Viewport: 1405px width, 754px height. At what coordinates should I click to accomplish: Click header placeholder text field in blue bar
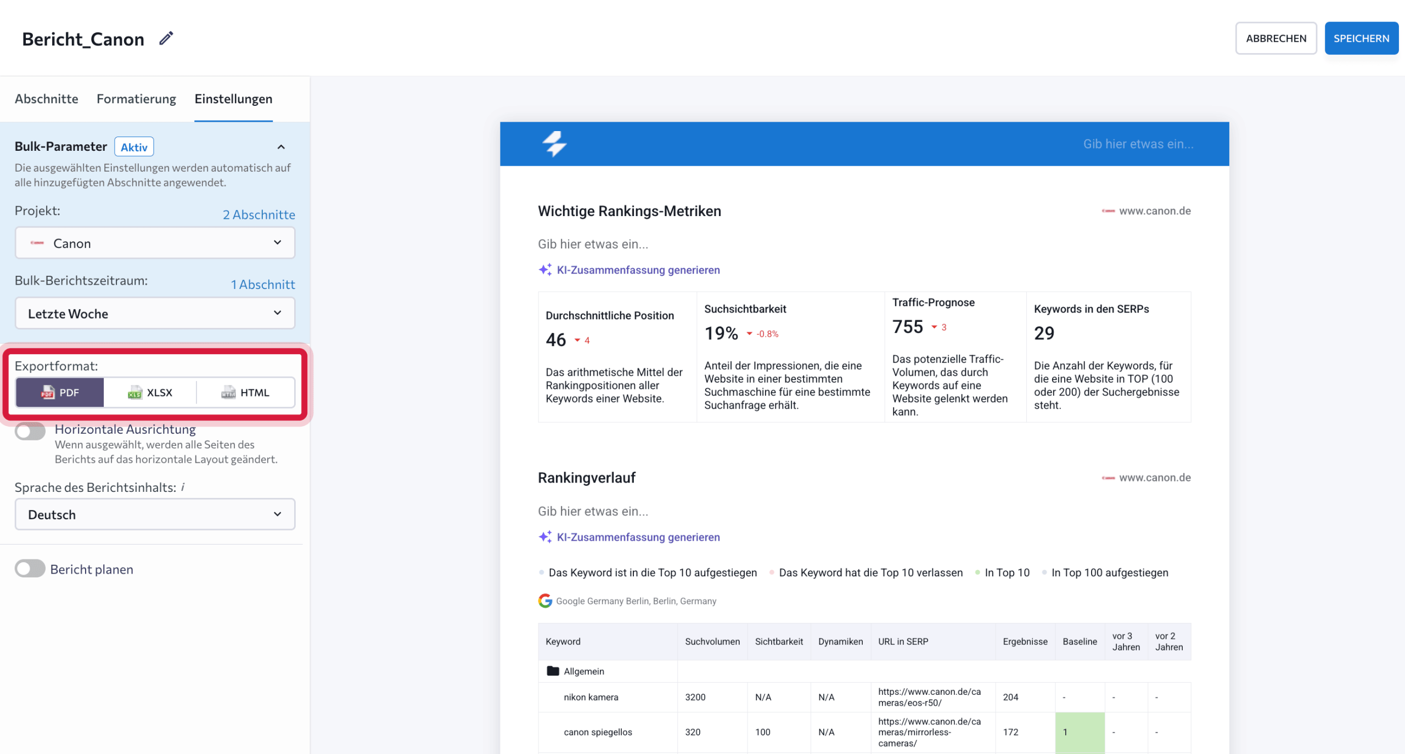1138,144
